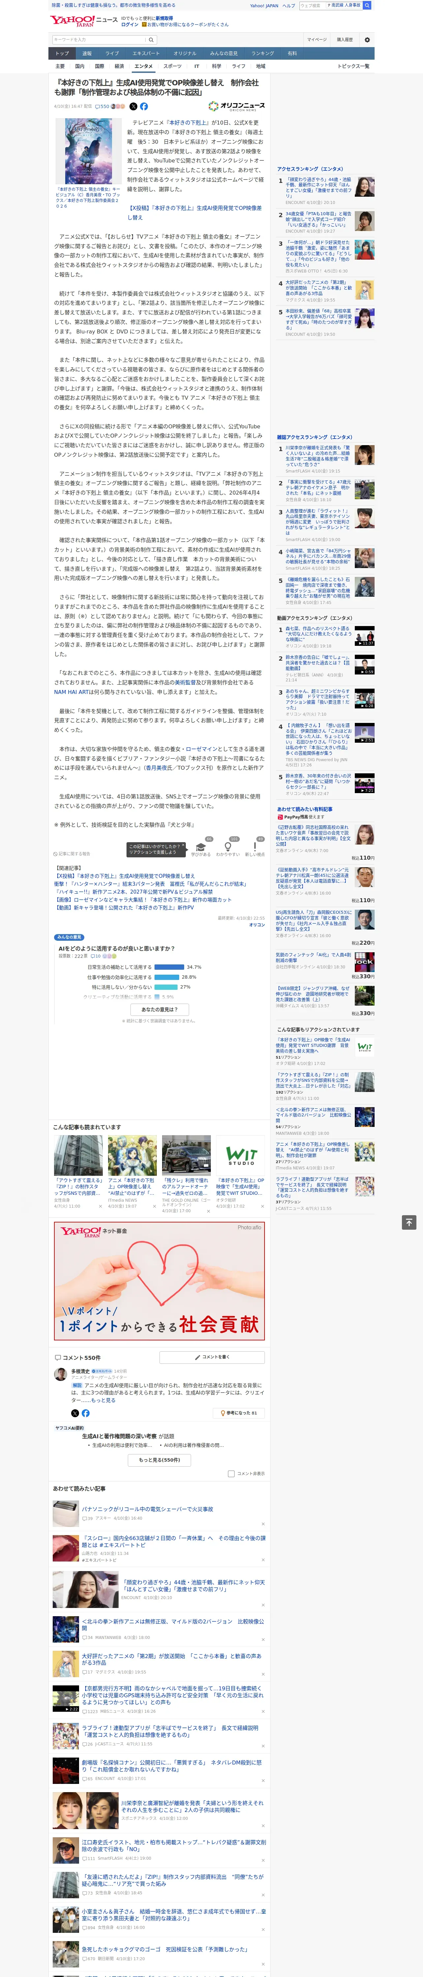Screen dimensions: 423x1977
Task: Switch to the 速報 tab
Action: (87, 54)
